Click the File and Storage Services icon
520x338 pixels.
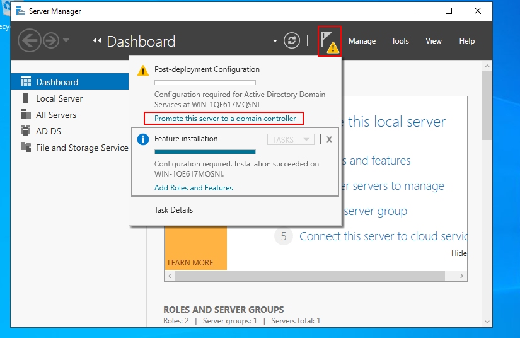pos(26,146)
